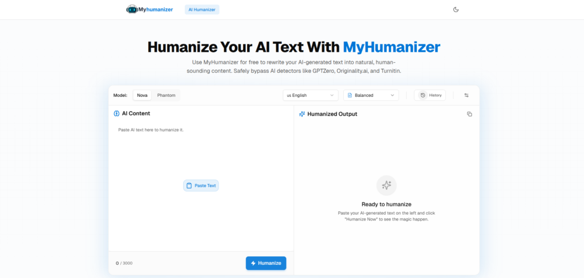Expand the Balanced mode dropdown
Image resolution: width=584 pixels, height=278 pixels.
point(371,95)
